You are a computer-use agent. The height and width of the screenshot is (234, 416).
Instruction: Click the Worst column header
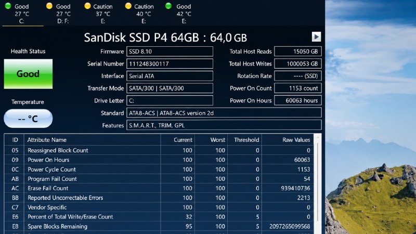pos(211,140)
